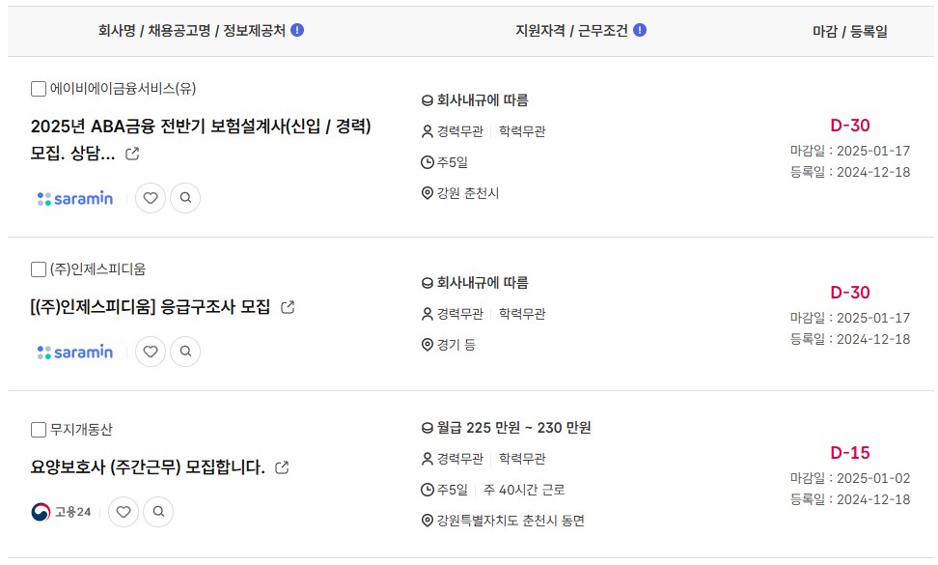Open external link icon for ABA금융 posting
938x565 pixels.
click(132, 154)
